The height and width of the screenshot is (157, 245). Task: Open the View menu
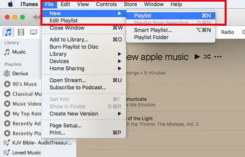(x=83, y=4)
